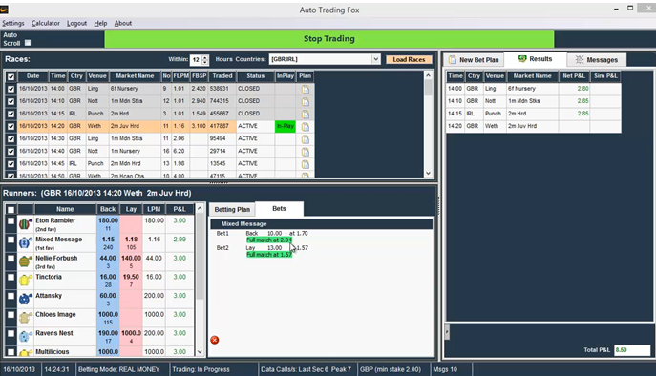The width and height of the screenshot is (656, 376).
Task: Switch to the New Bet Plan tab
Action: point(474,60)
